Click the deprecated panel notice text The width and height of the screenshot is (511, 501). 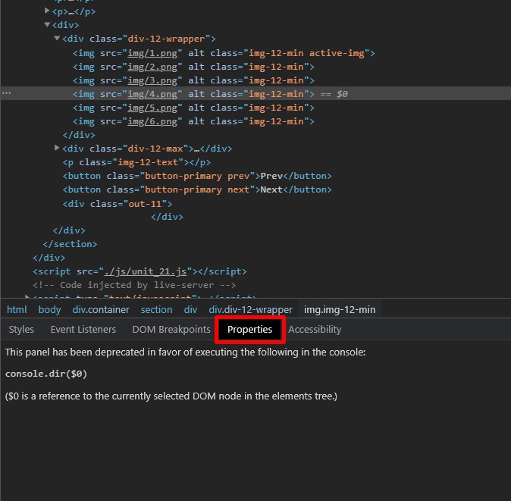click(186, 352)
